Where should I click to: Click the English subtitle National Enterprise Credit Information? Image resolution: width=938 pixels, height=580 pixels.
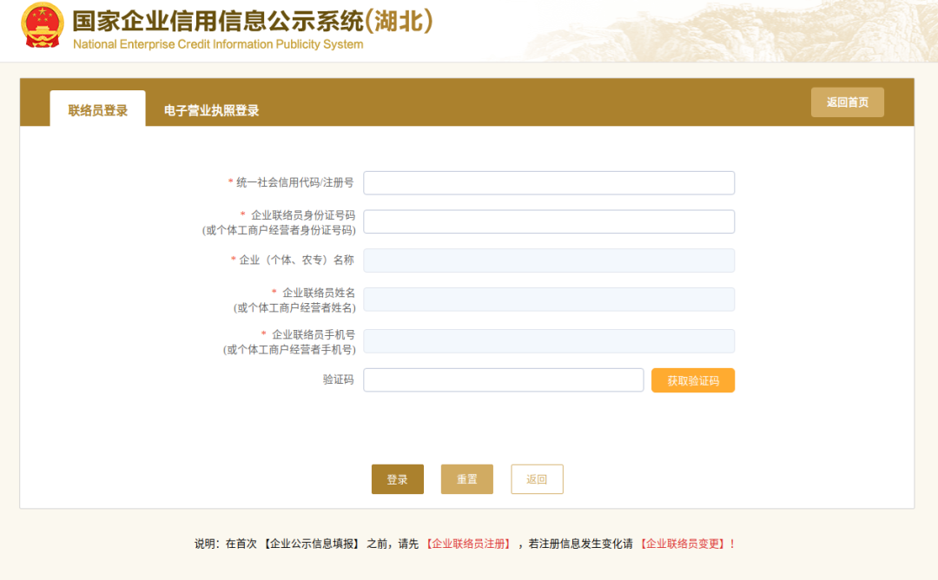(x=218, y=44)
